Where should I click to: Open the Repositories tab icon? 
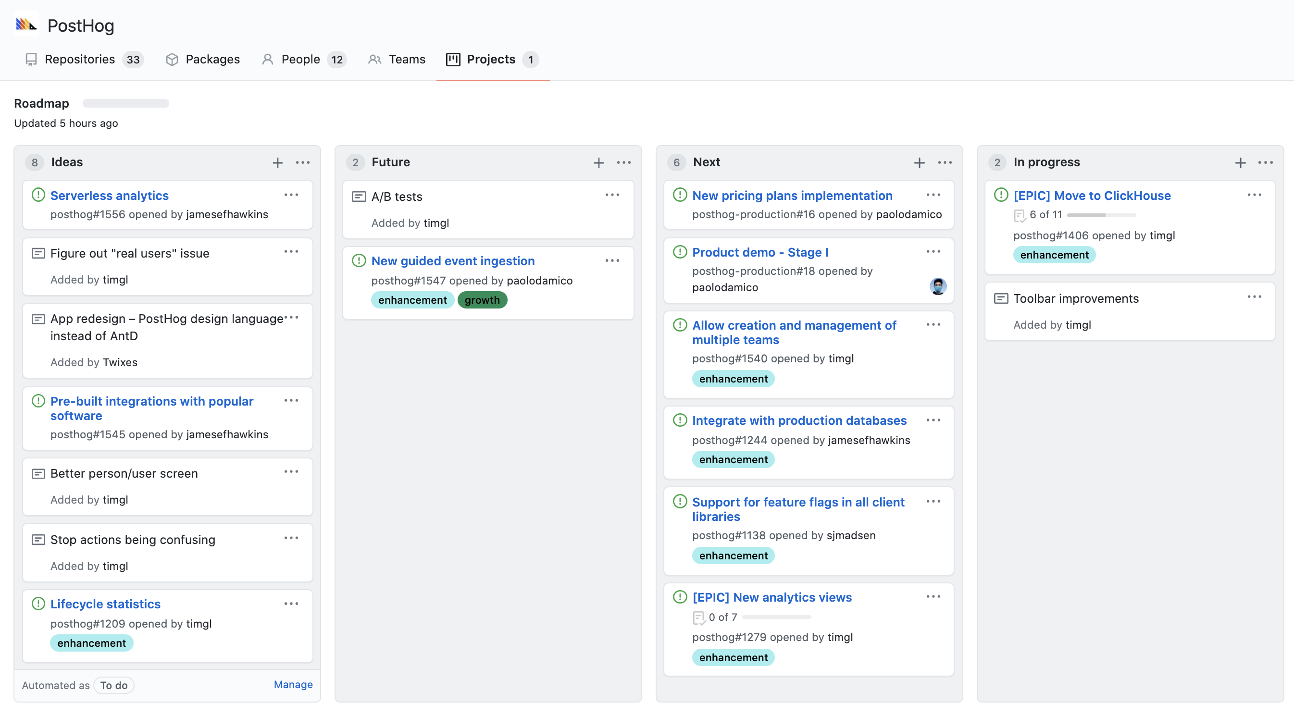pos(31,58)
